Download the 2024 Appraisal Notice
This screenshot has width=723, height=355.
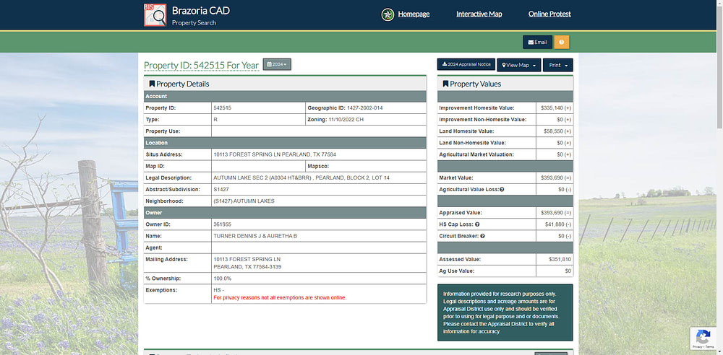466,64
